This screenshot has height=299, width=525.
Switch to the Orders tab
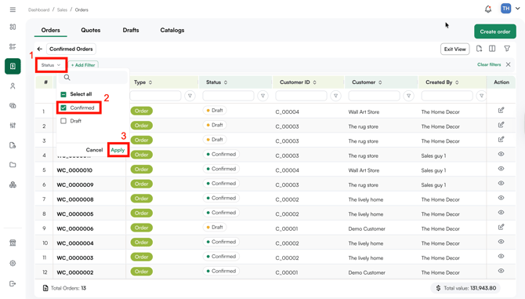point(51,30)
